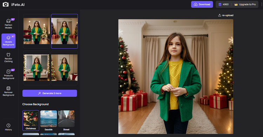
Task: Open the Products Background tool
Action: (x=8, y=74)
